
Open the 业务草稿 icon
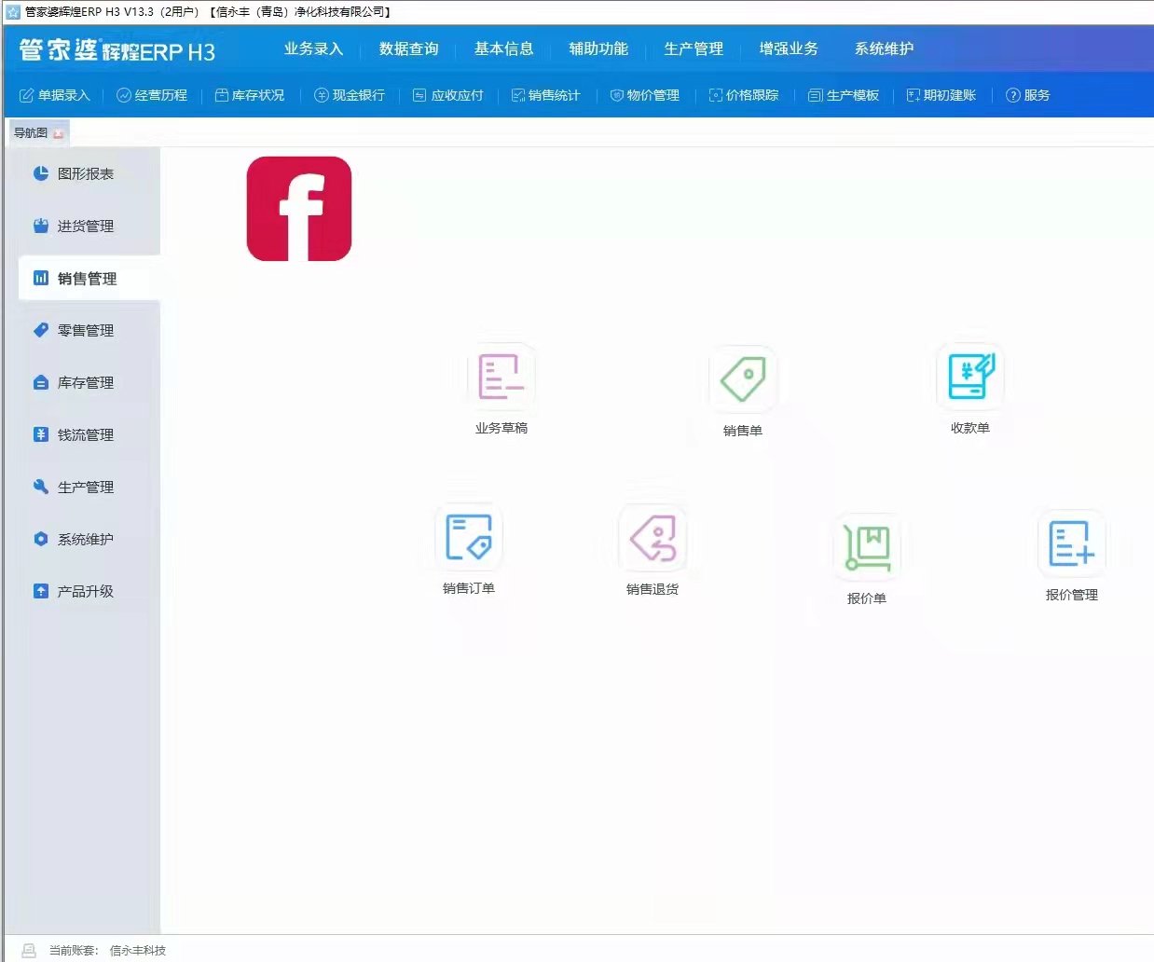tap(501, 378)
